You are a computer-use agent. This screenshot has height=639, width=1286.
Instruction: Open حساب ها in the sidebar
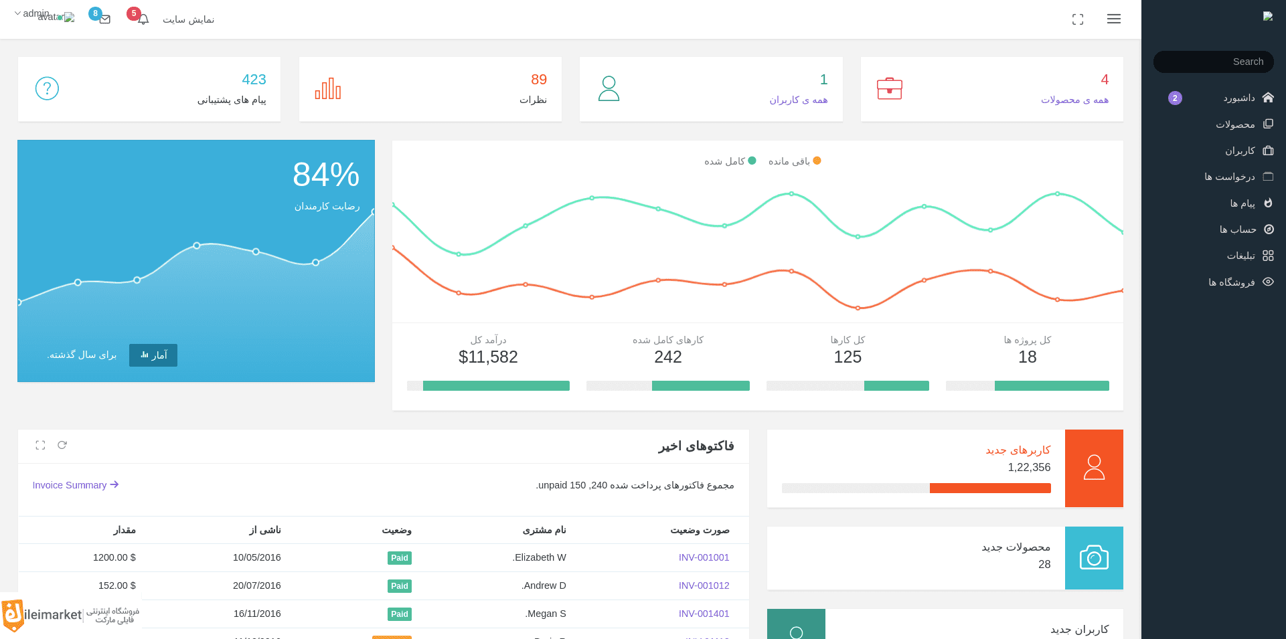point(1238,230)
